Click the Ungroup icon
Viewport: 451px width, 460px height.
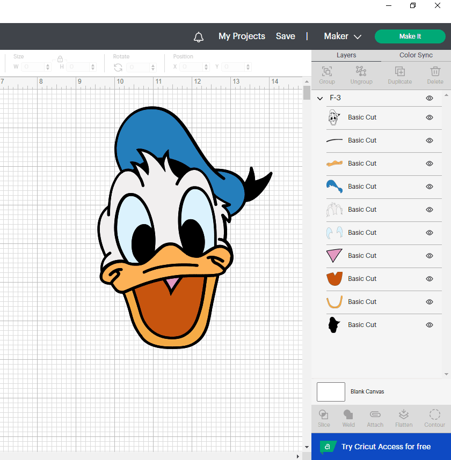coord(361,71)
